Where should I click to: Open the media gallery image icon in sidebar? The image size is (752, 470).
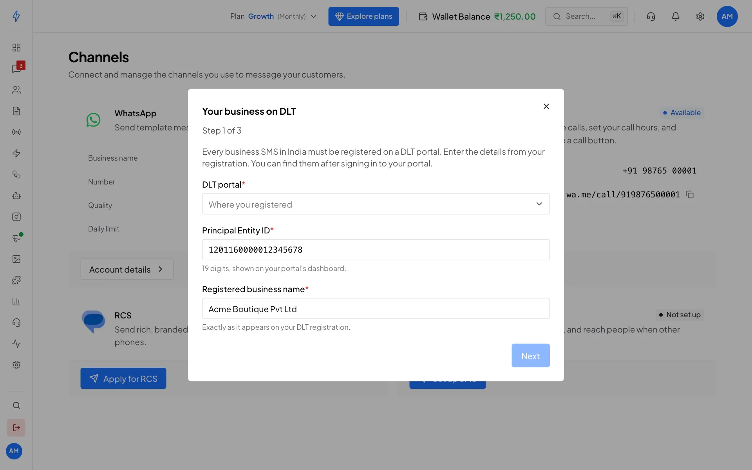[16, 259]
